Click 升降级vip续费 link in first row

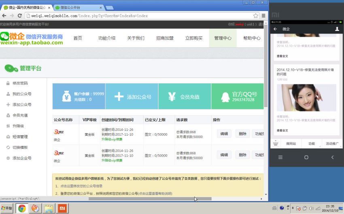point(112,139)
